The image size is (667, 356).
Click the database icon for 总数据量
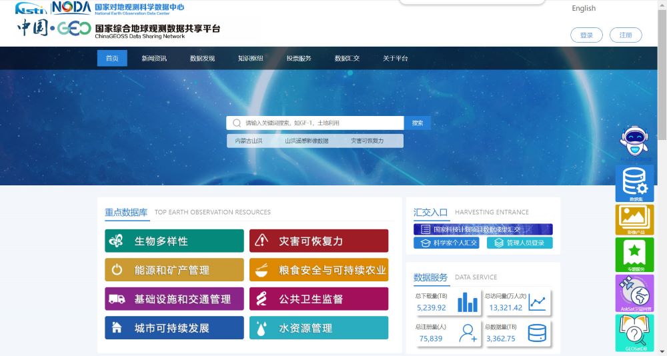(x=537, y=333)
